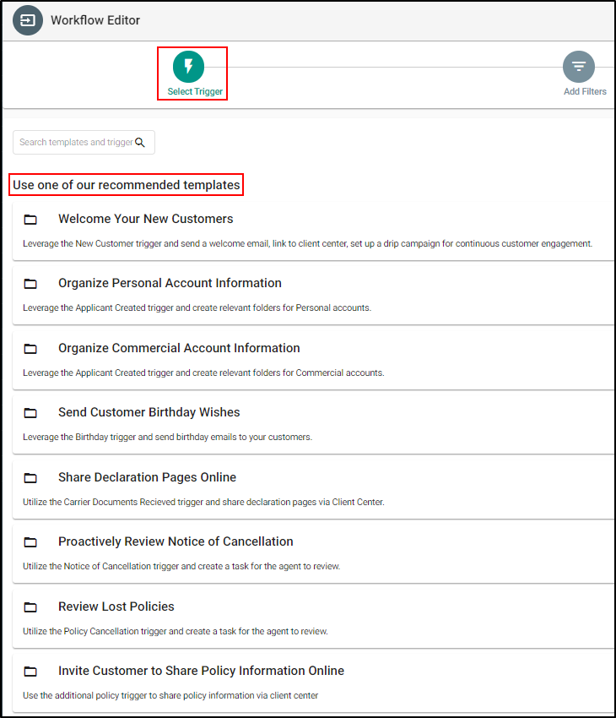Choose Proactively Review Notice of Cancellation template

[x=176, y=541]
